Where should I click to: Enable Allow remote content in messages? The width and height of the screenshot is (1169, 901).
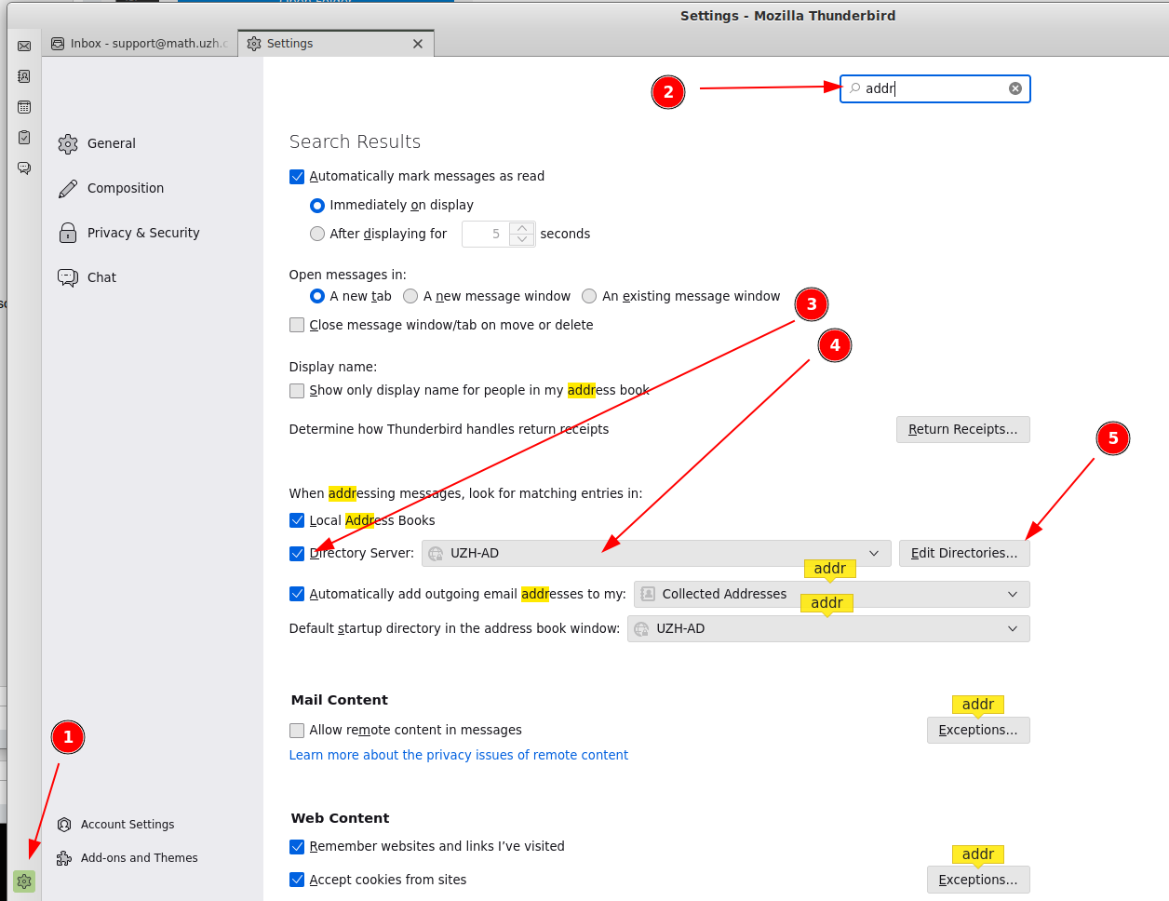point(297,731)
